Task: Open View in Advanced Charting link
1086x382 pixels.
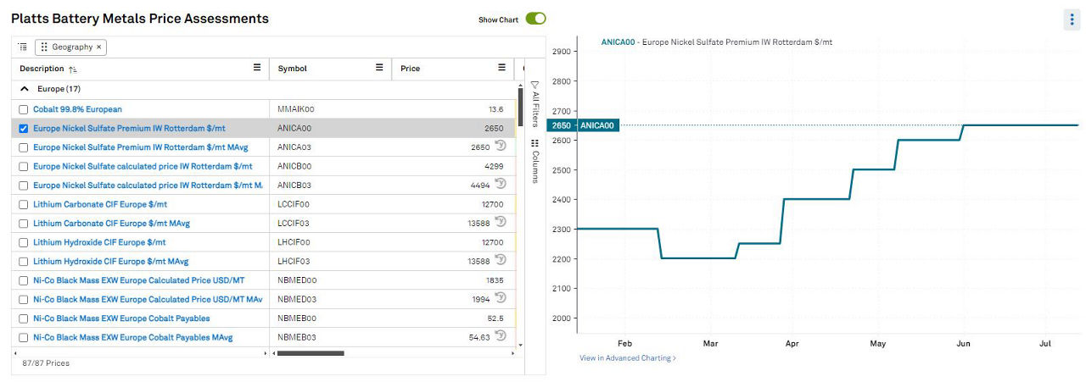Action: pyautogui.click(x=627, y=358)
